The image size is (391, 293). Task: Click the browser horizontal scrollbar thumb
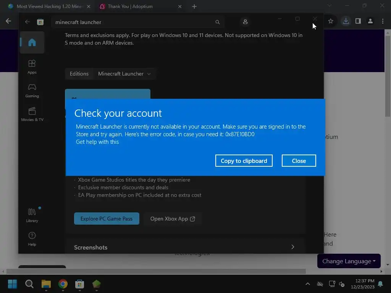[156, 271]
